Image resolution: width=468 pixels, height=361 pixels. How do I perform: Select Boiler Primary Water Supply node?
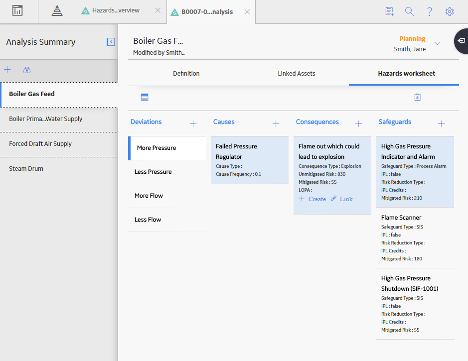coord(59,119)
